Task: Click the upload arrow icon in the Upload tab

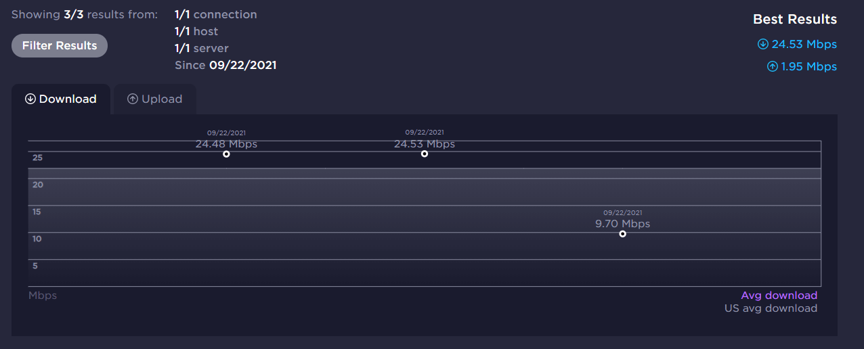Action: [133, 99]
